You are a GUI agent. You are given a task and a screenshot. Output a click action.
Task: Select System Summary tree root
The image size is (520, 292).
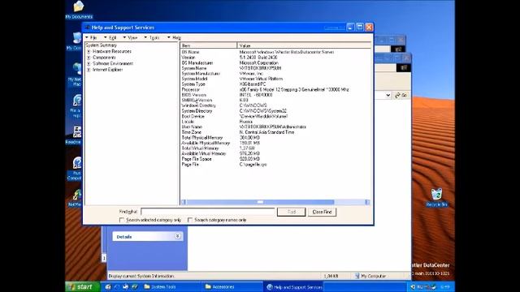tap(101, 45)
